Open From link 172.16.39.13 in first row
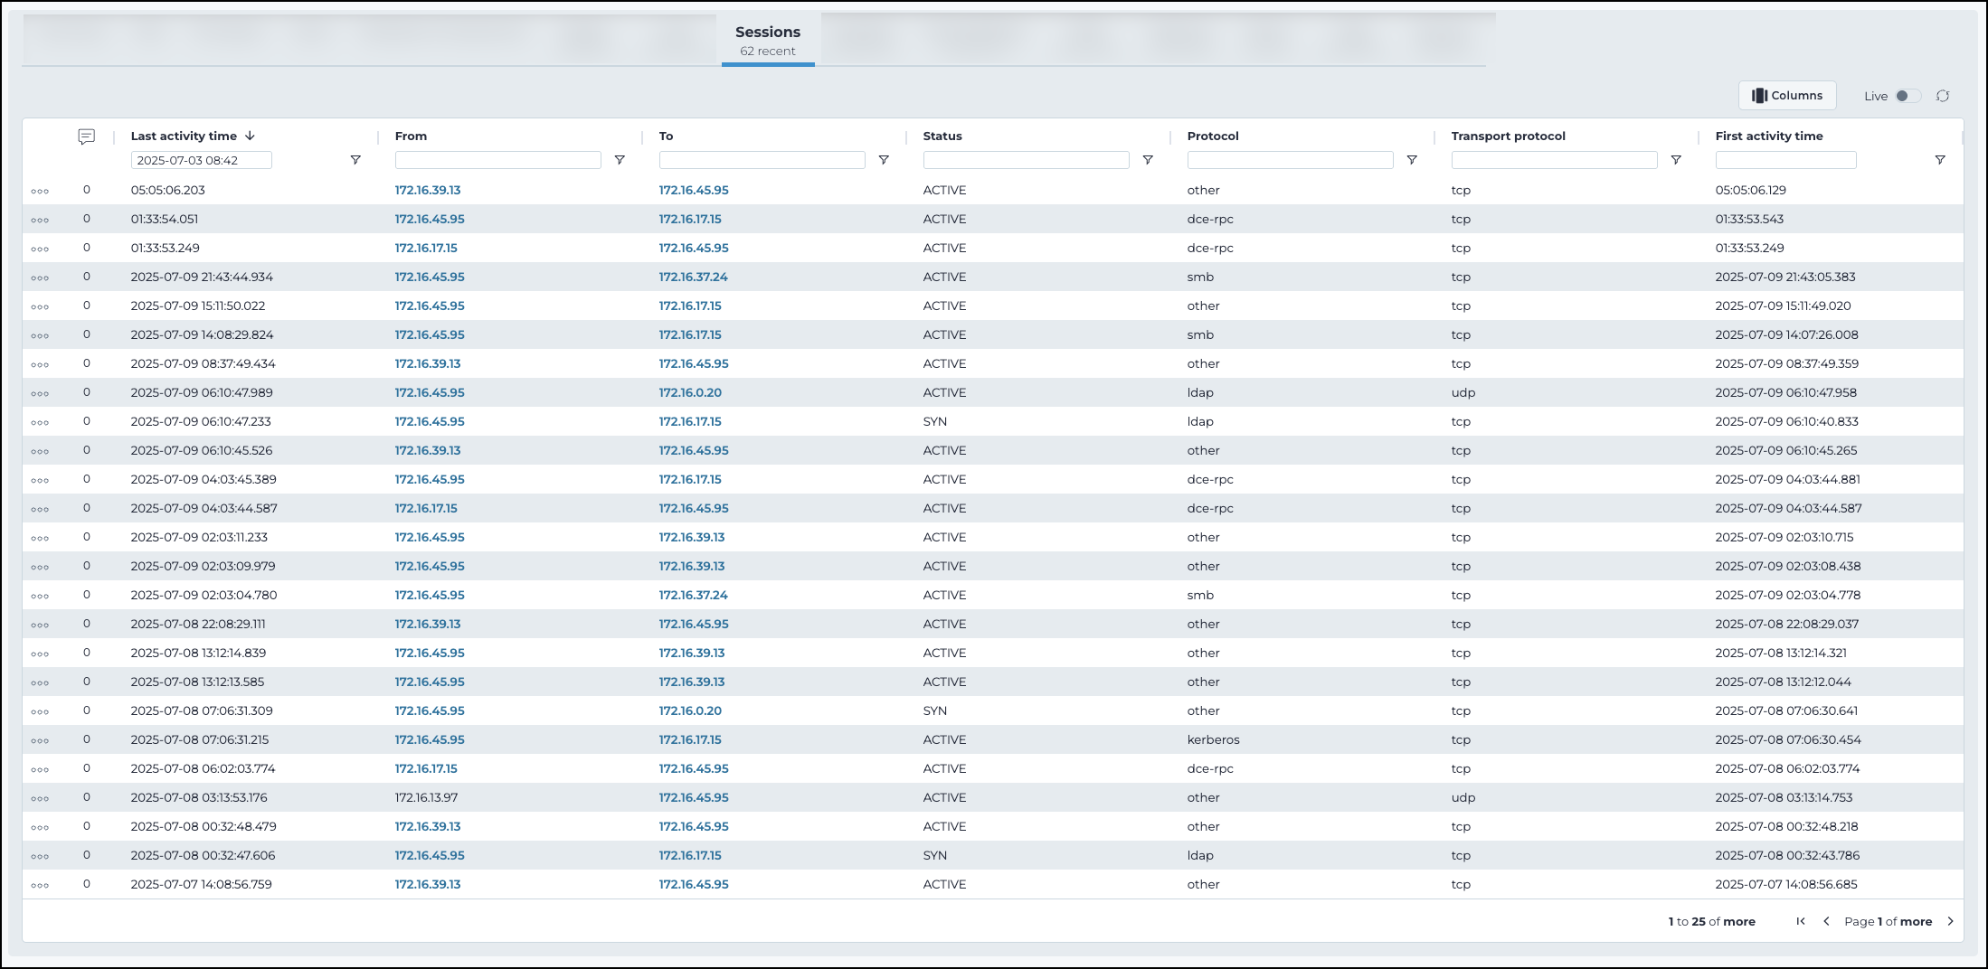This screenshot has height=969, width=1988. [x=428, y=191]
